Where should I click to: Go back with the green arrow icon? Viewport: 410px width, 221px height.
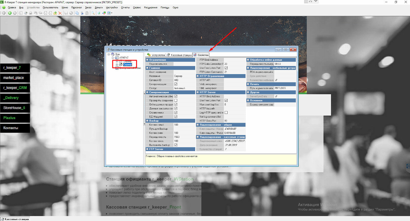click(10, 13)
